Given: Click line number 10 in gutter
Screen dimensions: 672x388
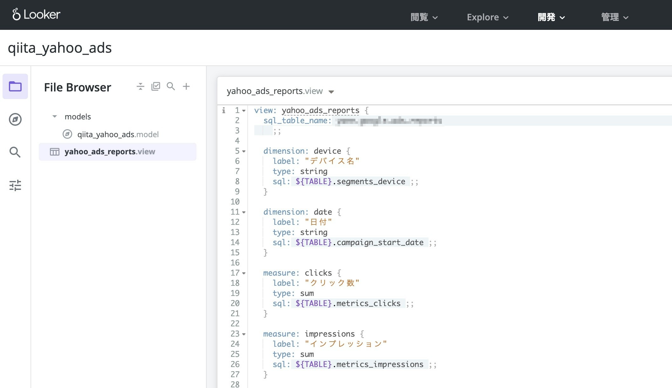Looking at the screenshot, I should [x=235, y=202].
